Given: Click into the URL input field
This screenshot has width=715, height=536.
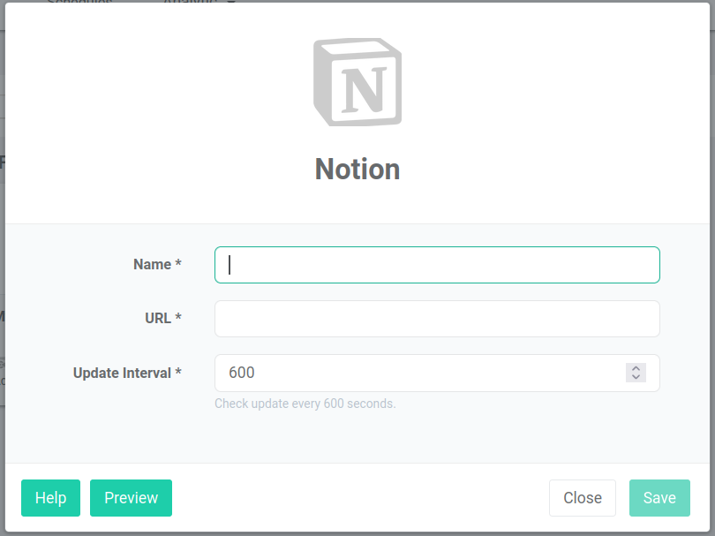Looking at the screenshot, I should [x=437, y=319].
